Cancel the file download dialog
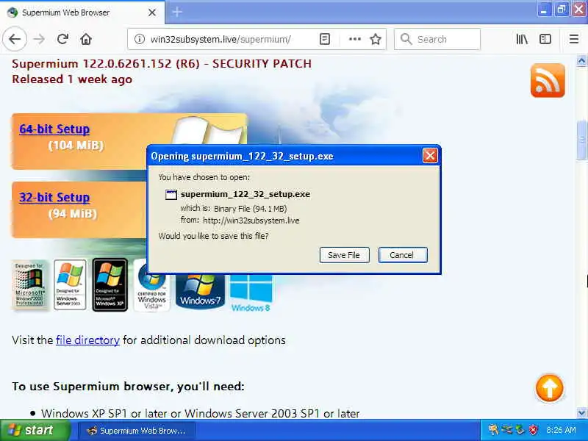Image resolution: width=588 pixels, height=441 pixels. pyautogui.click(x=402, y=255)
